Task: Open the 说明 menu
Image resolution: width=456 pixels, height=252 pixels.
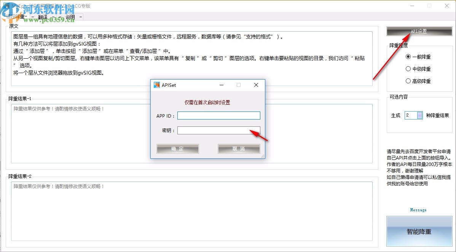Action: pos(70,17)
